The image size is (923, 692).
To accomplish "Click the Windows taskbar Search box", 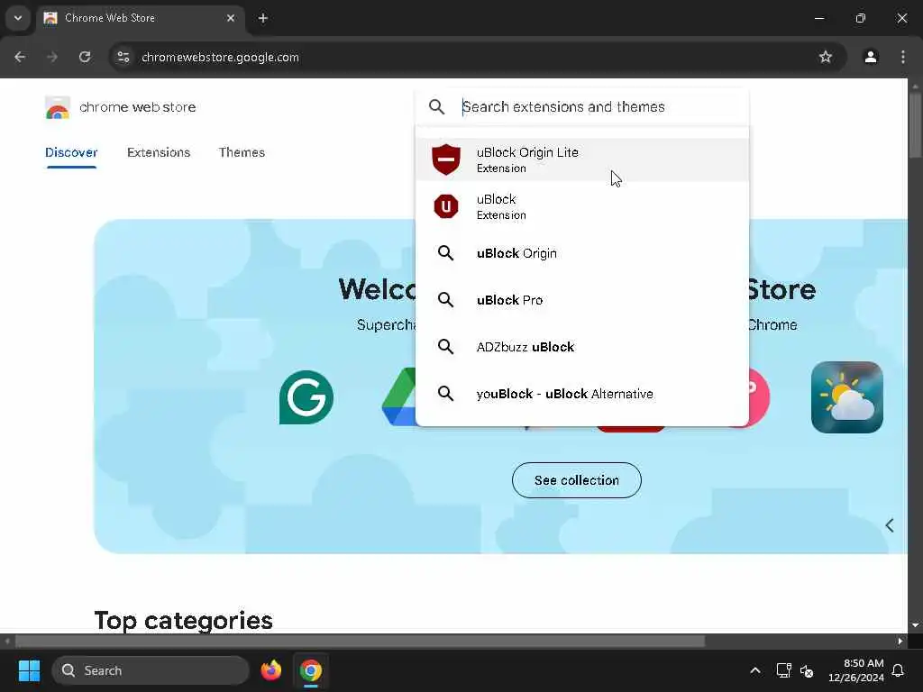I will point(151,670).
